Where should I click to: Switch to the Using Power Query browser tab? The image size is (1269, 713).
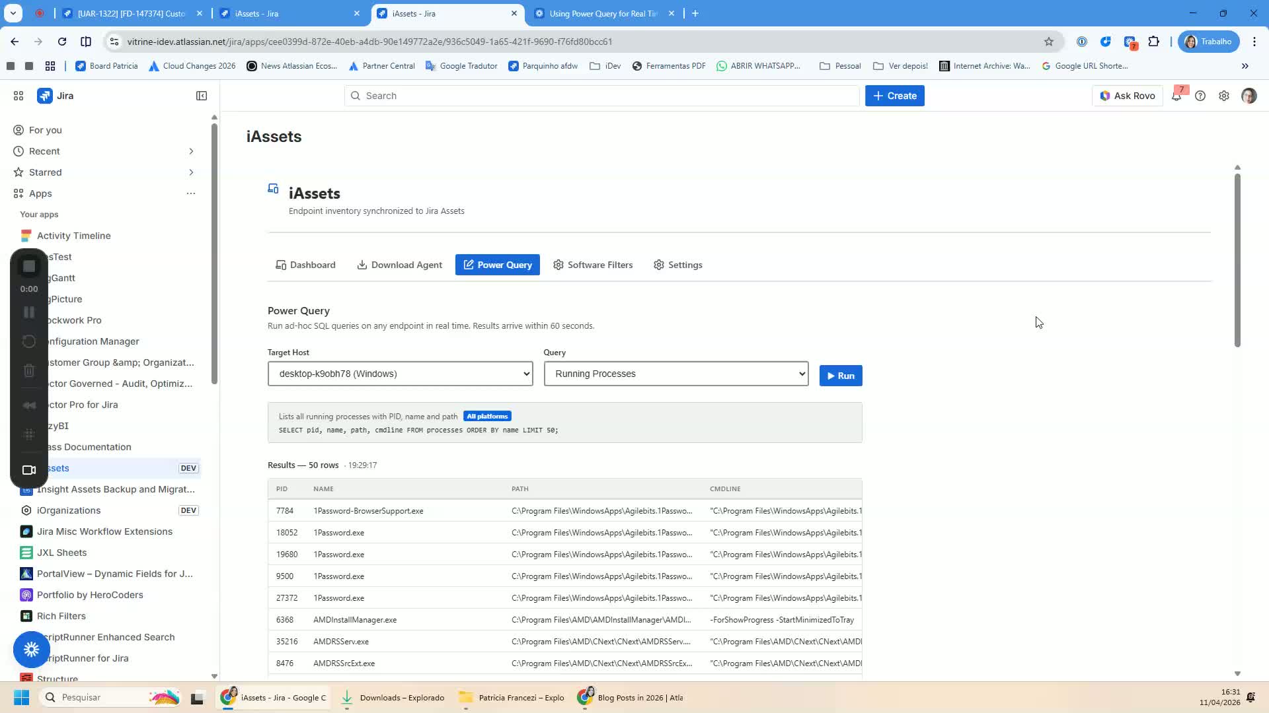[x=603, y=13]
